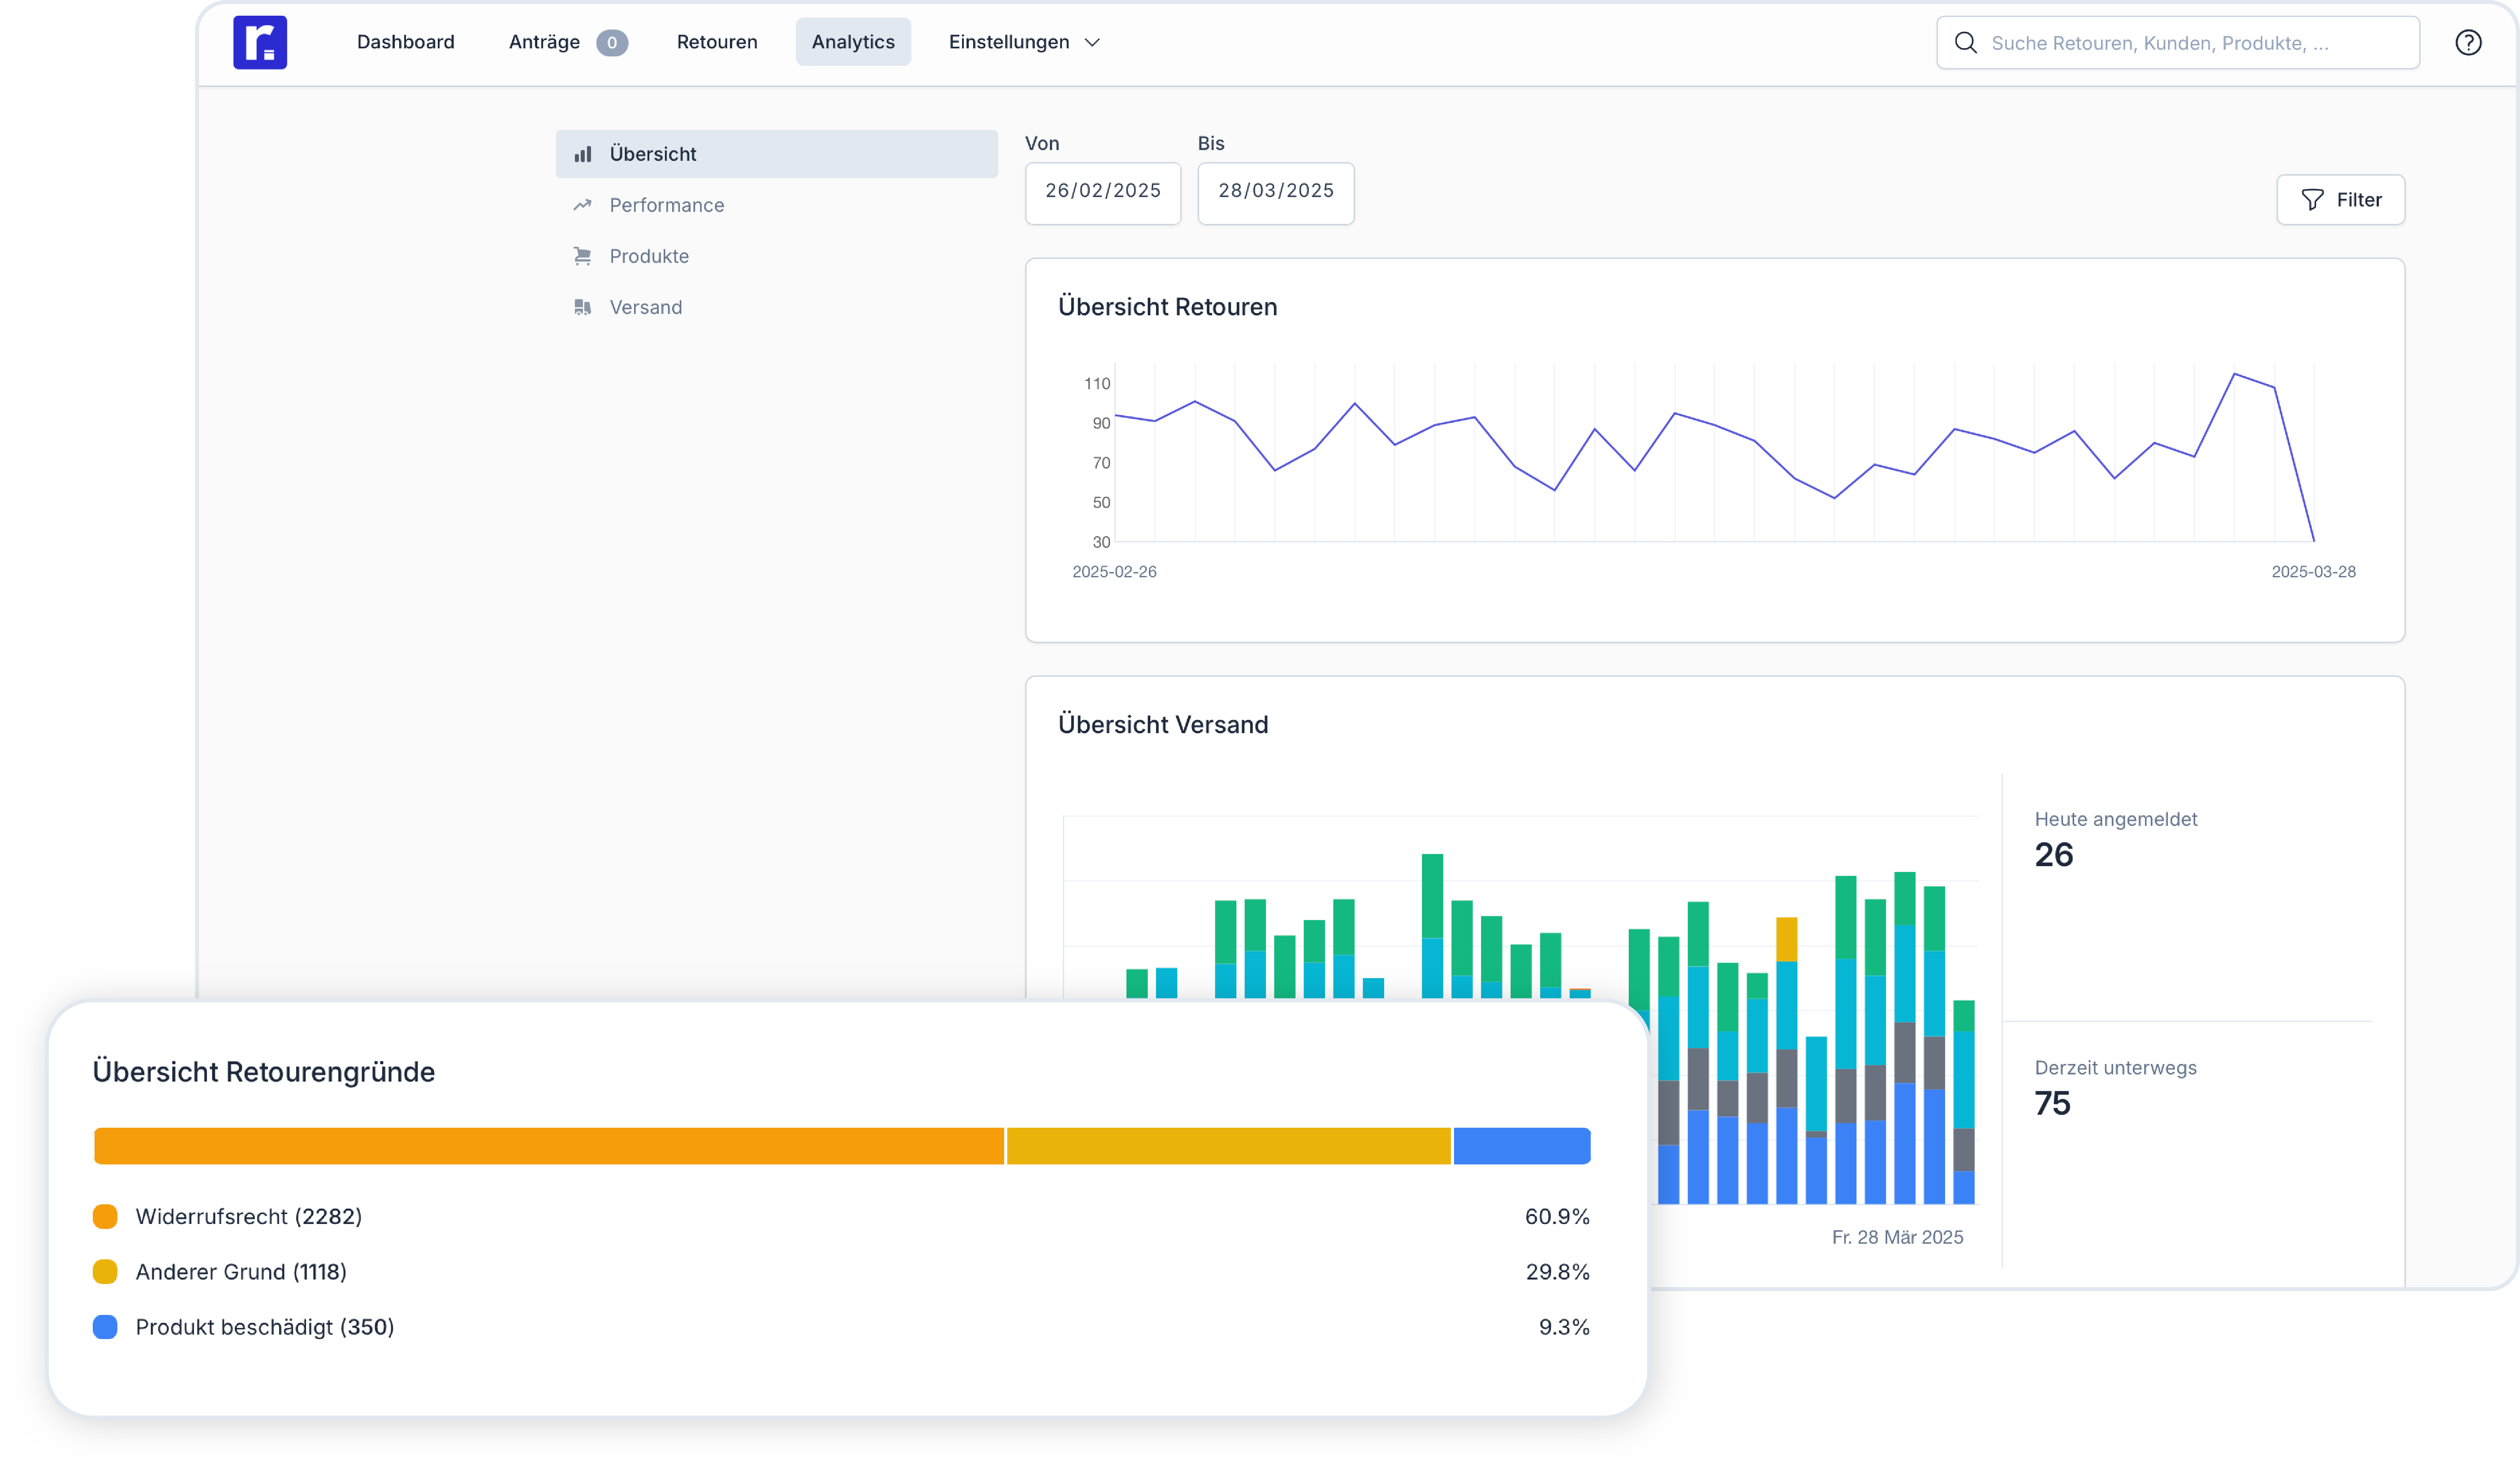The image size is (2520, 1473).
Task: Open the Dashboard nav item
Action: point(405,42)
